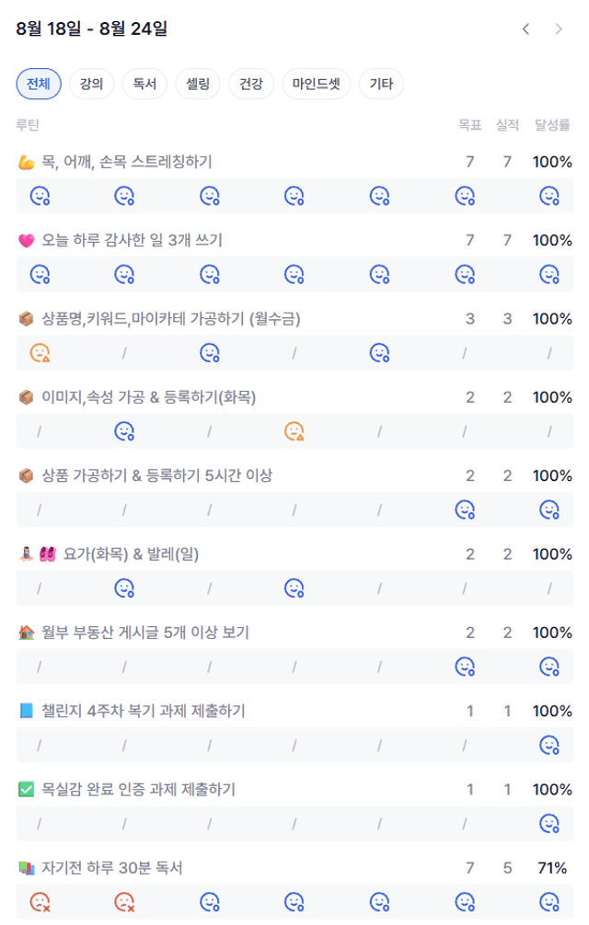
Task: Click first red failed face in 자기전 독서 row
Action: click(40, 902)
